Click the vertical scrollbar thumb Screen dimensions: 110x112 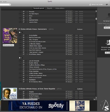tap(96, 19)
